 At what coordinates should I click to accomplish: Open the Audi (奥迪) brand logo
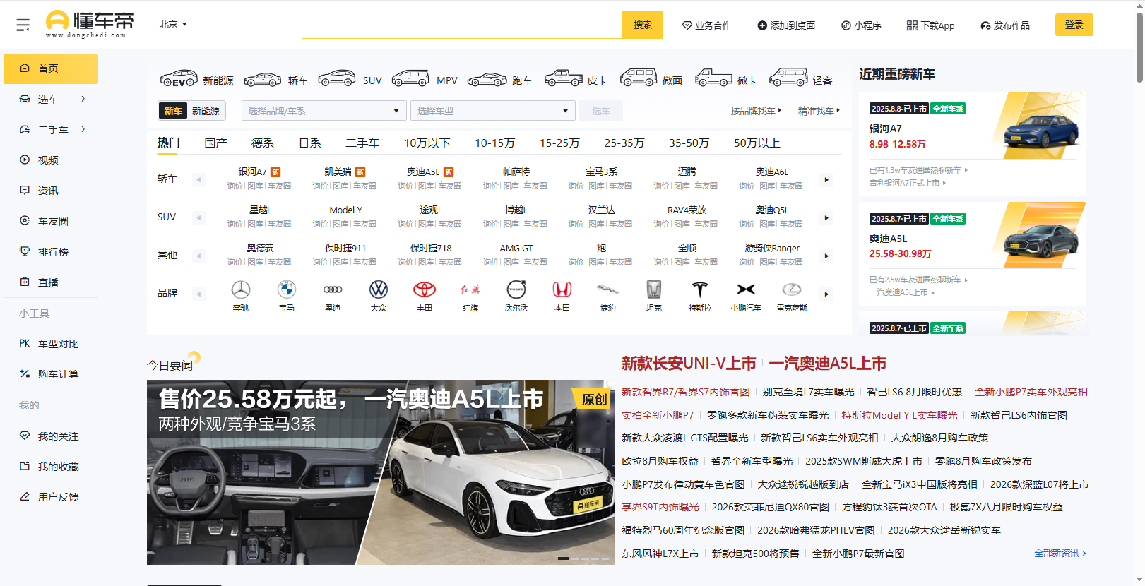click(x=333, y=289)
